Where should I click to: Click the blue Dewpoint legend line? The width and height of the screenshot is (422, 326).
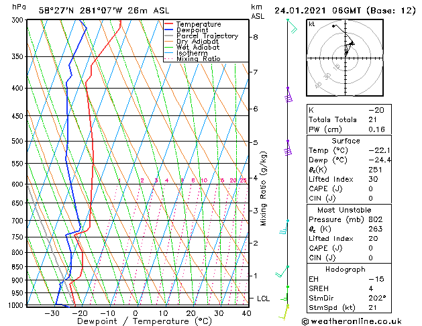(168, 30)
